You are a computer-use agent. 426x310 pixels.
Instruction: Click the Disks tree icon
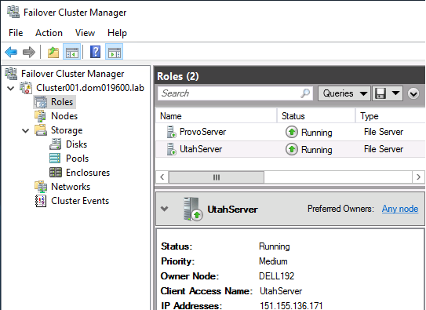tap(56, 144)
